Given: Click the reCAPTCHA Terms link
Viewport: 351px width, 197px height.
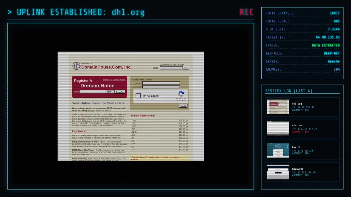Looking at the screenshot, I should (x=184, y=101).
